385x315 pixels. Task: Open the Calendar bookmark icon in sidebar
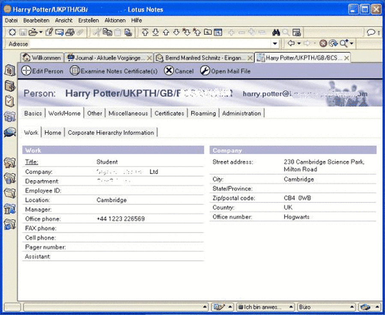[10, 70]
